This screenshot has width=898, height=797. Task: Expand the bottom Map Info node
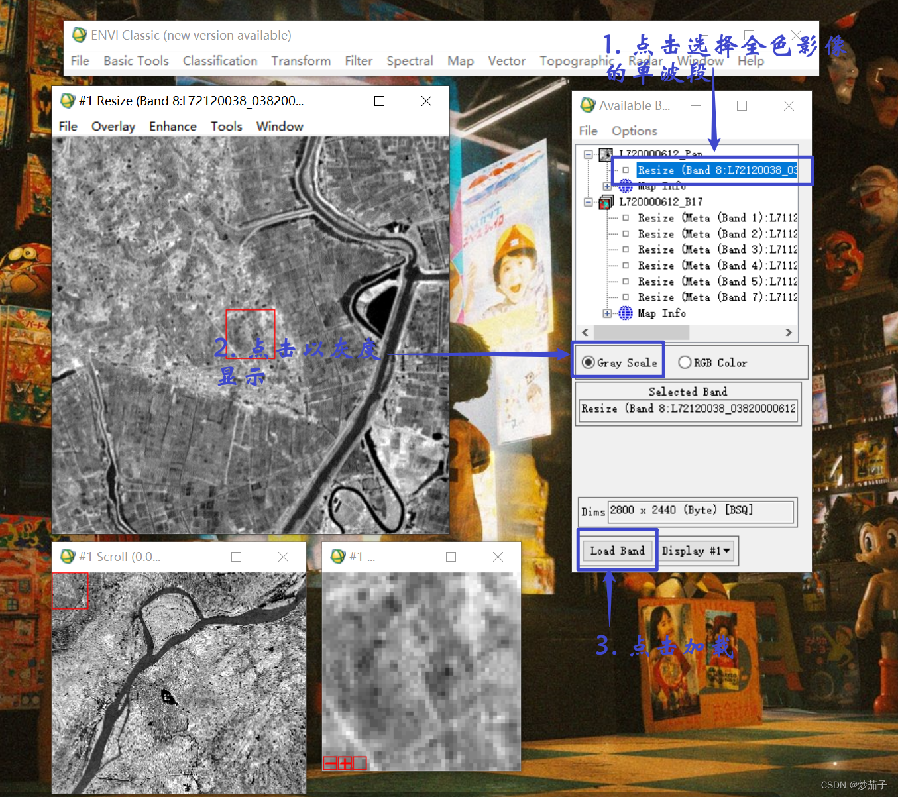[607, 313]
